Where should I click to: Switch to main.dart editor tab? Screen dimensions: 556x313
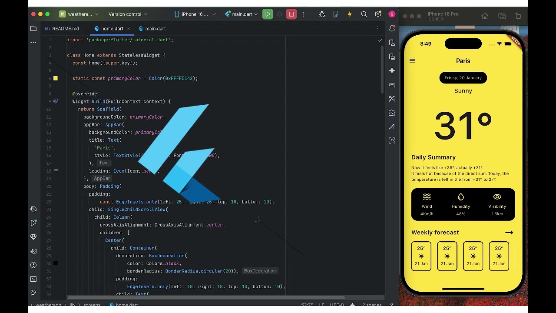pos(152,29)
